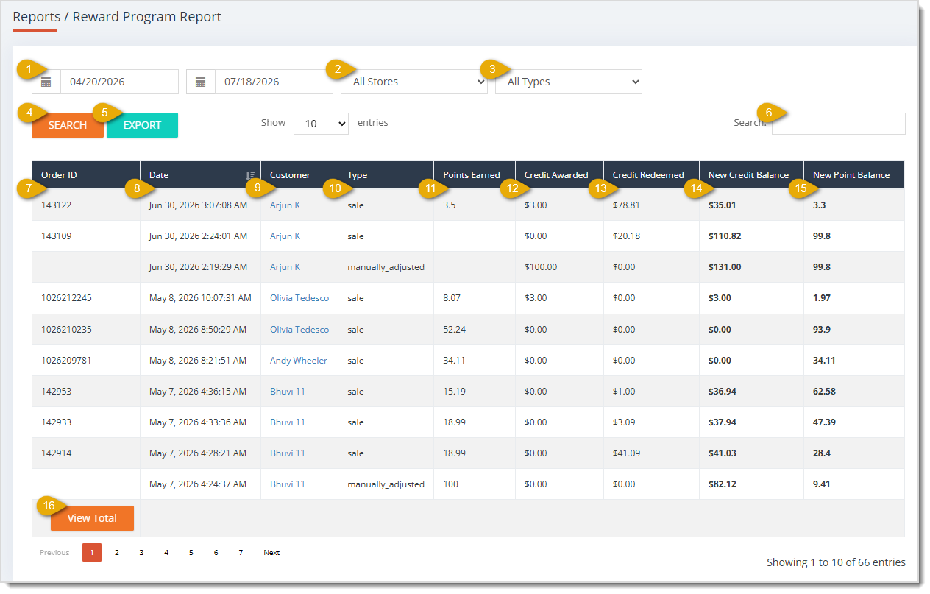Click date Jun 30, 2026 2:19:29 AM

[x=198, y=267]
